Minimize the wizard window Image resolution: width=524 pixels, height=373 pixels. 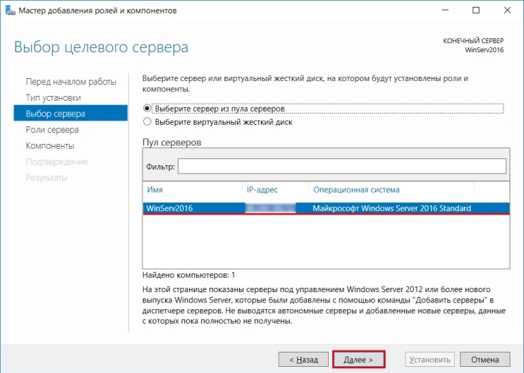pyautogui.click(x=445, y=11)
